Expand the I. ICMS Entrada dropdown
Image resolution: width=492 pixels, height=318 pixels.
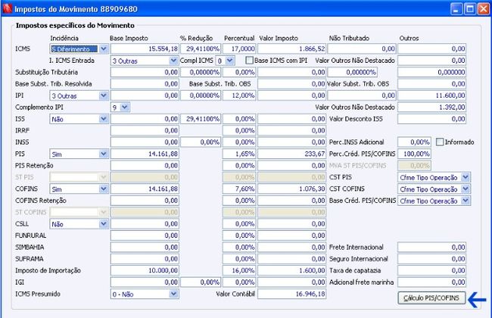[173, 61]
